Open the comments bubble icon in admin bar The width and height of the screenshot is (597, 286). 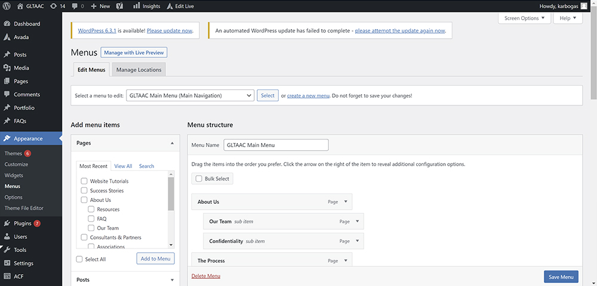75,6
